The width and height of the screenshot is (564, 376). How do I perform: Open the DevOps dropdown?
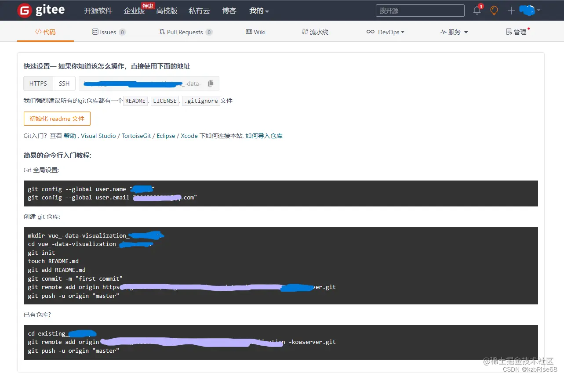[386, 31]
